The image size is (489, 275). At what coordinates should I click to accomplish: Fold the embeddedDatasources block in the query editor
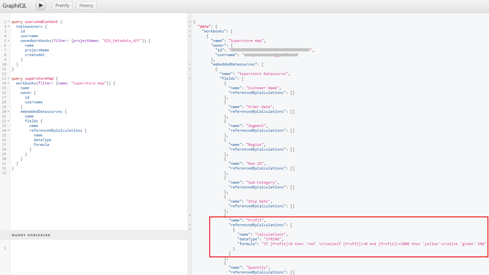pyautogui.click(x=9, y=112)
